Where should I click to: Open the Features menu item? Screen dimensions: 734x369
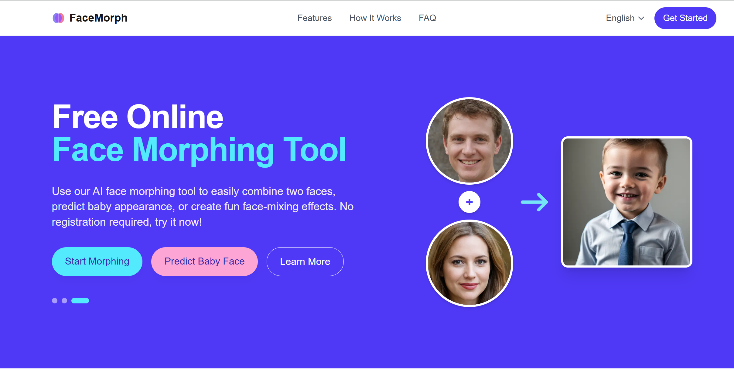click(315, 18)
